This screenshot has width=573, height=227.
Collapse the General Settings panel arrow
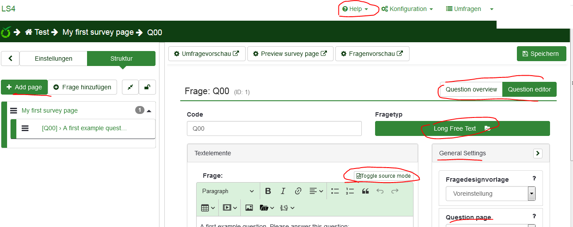(x=538, y=154)
